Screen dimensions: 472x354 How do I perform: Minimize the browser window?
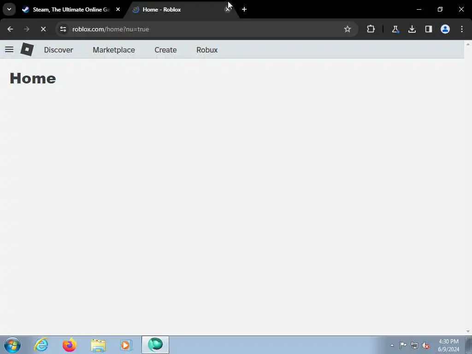(419, 9)
